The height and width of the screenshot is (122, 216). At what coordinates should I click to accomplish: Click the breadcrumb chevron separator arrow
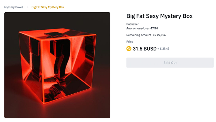tap(27, 7)
